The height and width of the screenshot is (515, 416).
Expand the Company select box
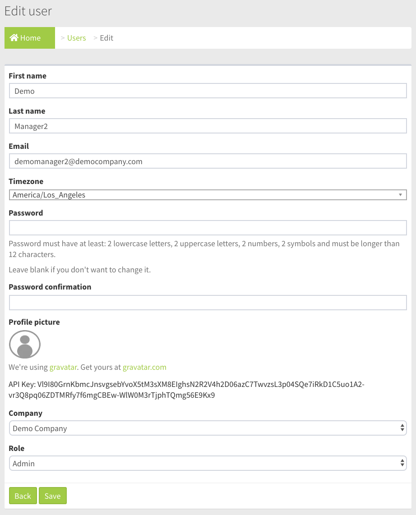click(x=208, y=428)
